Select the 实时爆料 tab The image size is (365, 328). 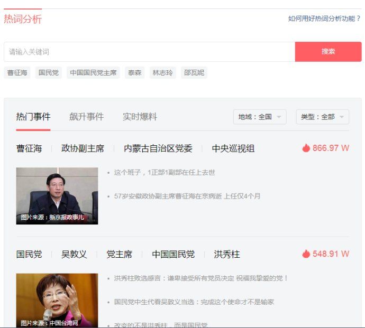tap(140, 117)
